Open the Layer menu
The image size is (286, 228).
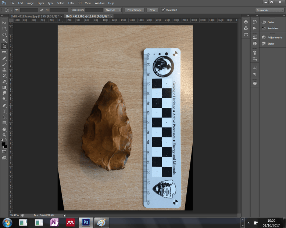(41, 3)
